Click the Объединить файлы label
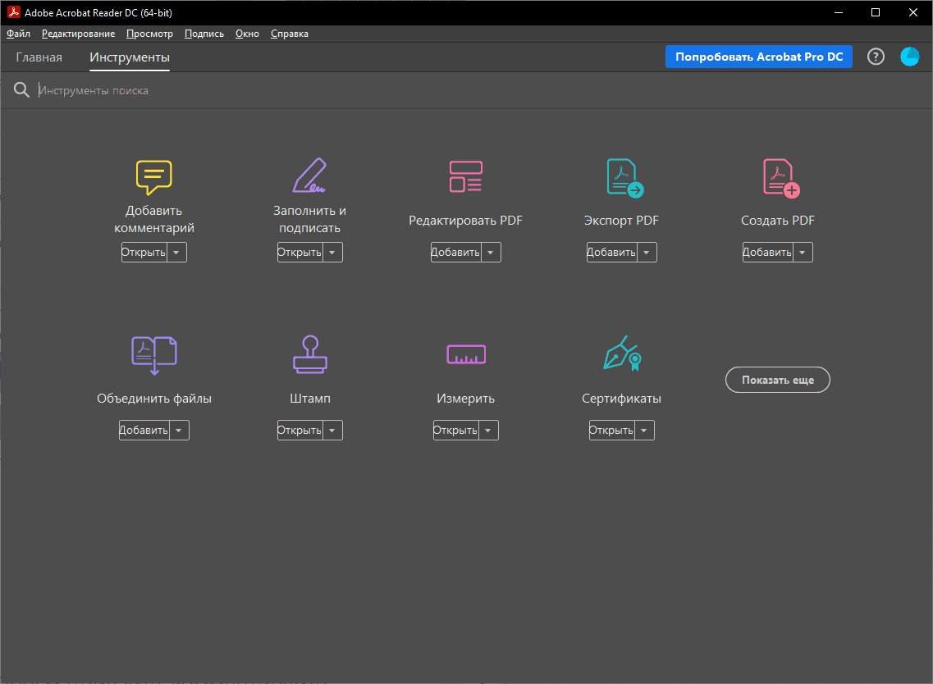This screenshot has width=933, height=684. click(154, 399)
